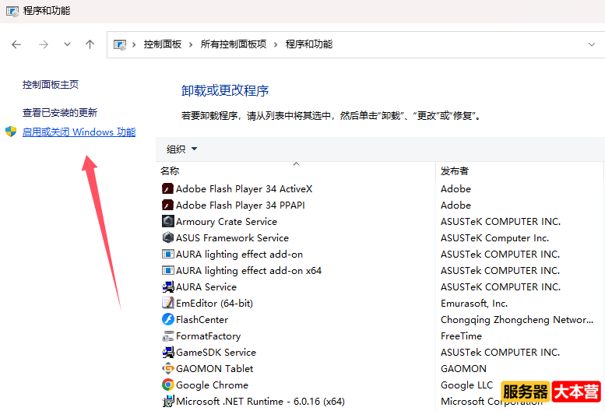This screenshot has width=605, height=411.
Task: Select GAOMON Tablet program name
Action: point(215,369)
